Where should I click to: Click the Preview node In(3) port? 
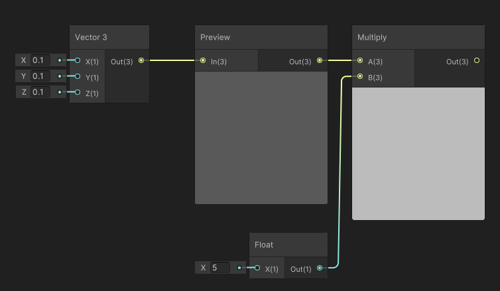[x=203, y=60]
